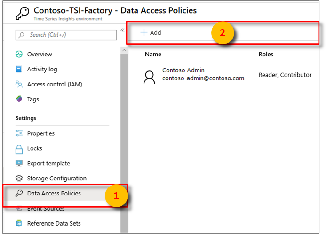The width and height of the screenshot is (327, 234).
Task: Sort by the Name column header
Action: click(153, 55)
